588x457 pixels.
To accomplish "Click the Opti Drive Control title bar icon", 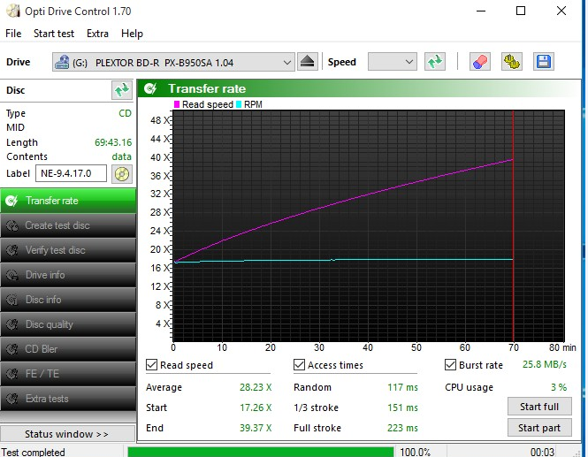I will point(13,11).
